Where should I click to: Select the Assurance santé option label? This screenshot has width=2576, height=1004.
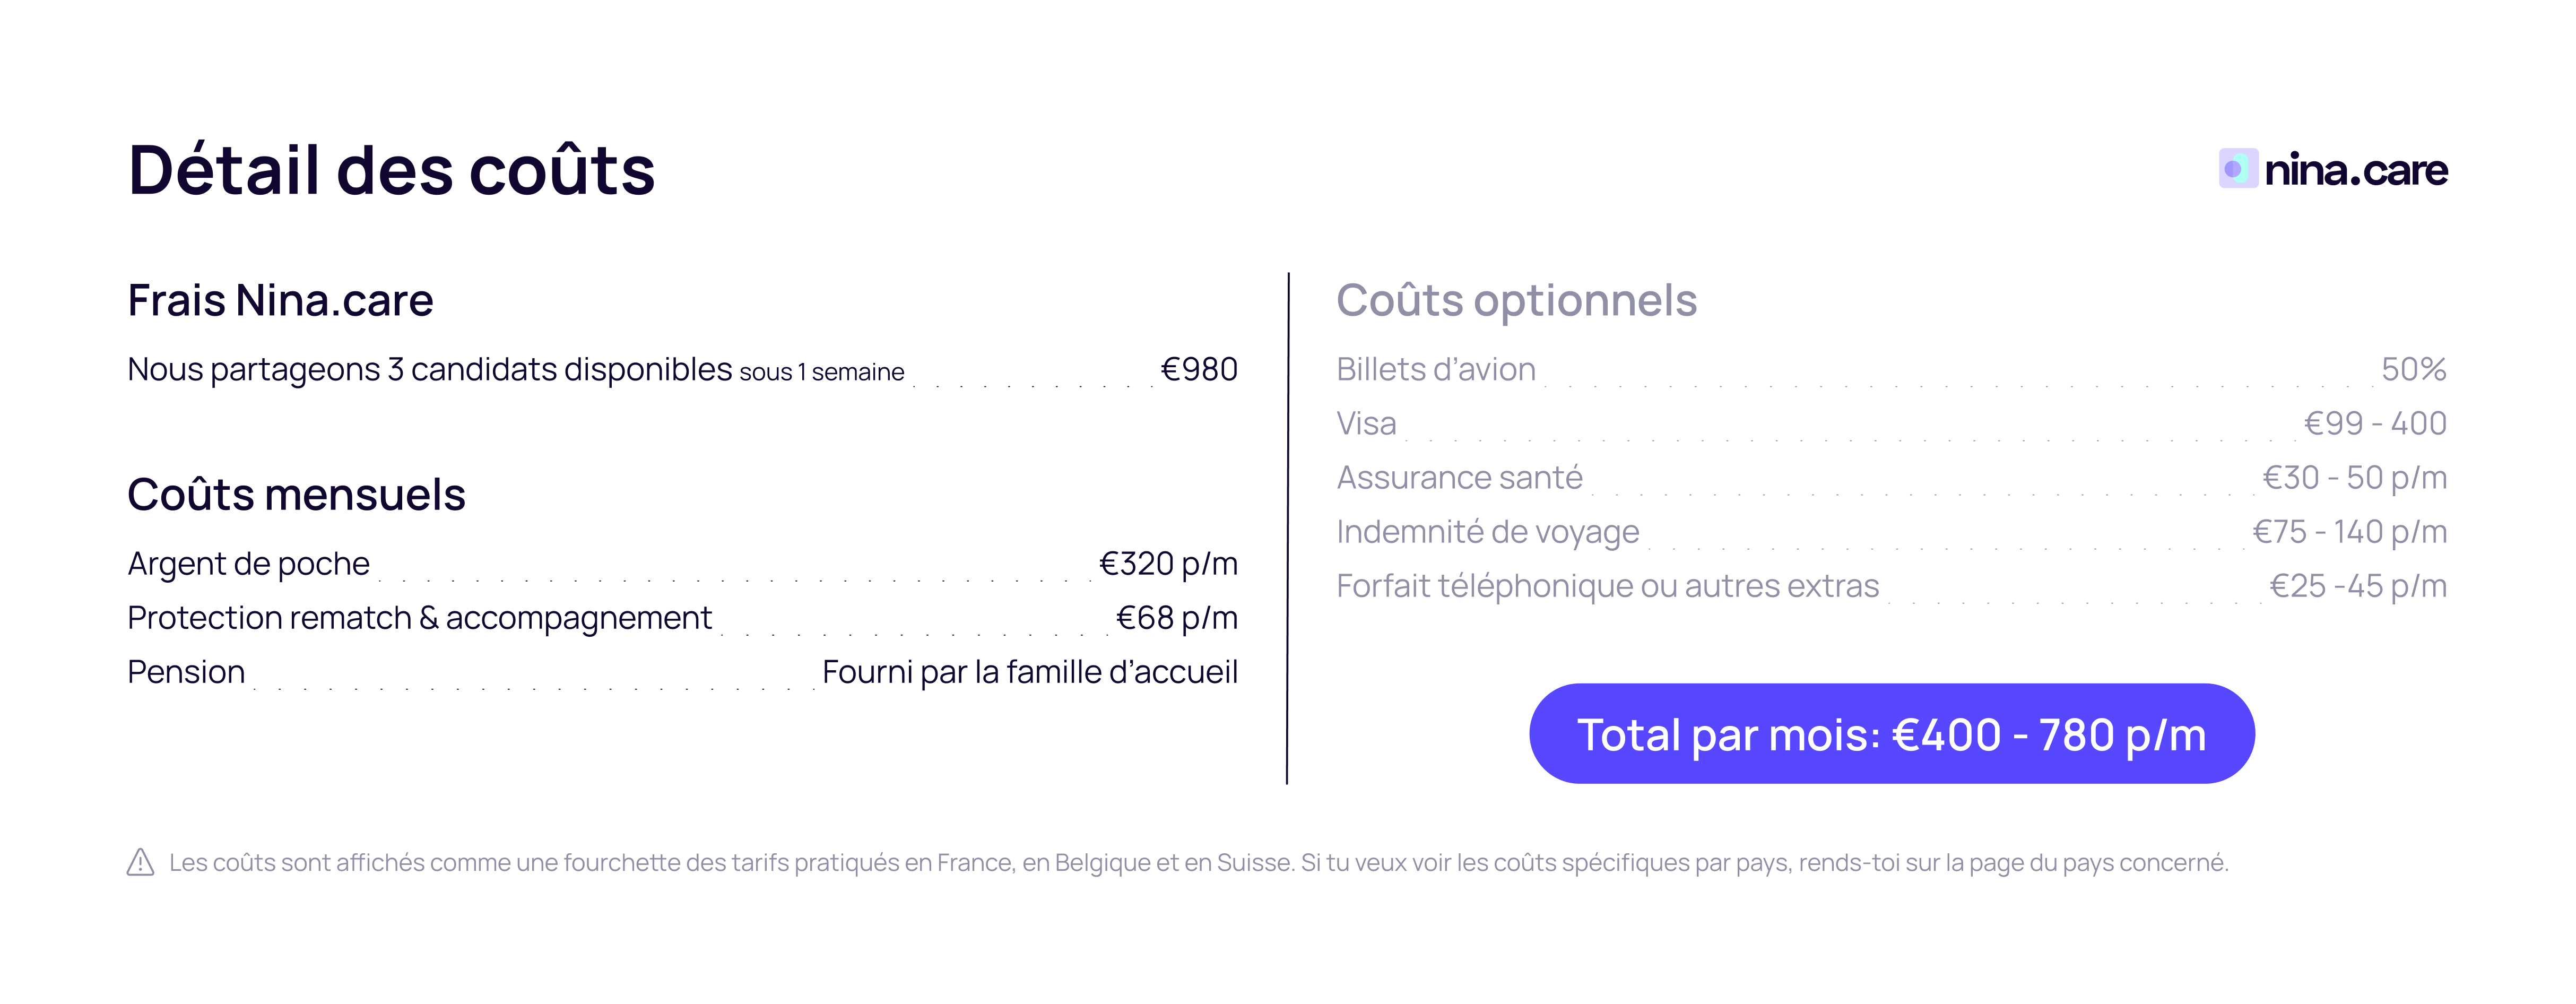tap(1459, 478)
